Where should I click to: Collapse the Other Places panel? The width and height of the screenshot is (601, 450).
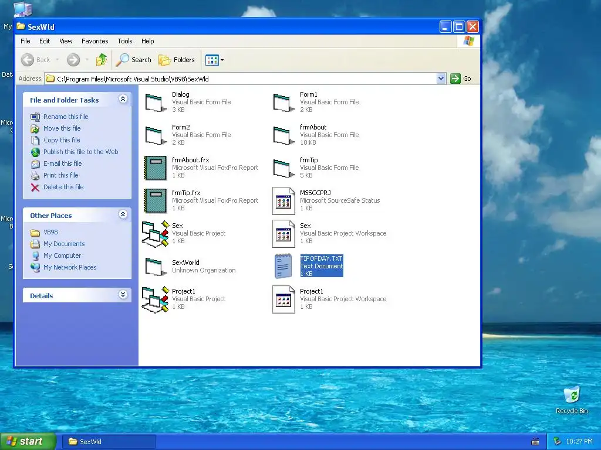click(123, 214)
